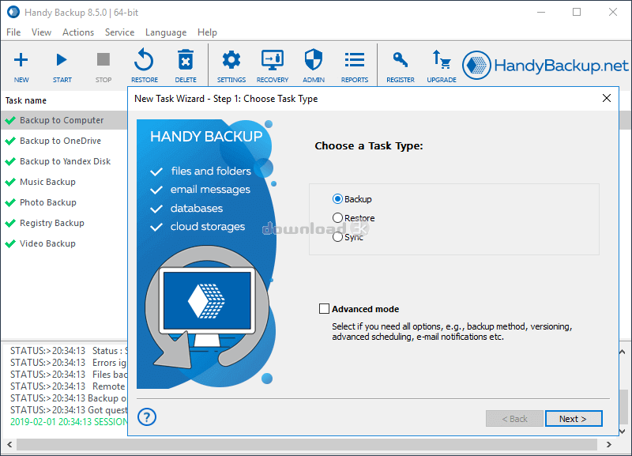Start the task with START play icon
Viewport: 632px width, 456px height.
(62, 60)
